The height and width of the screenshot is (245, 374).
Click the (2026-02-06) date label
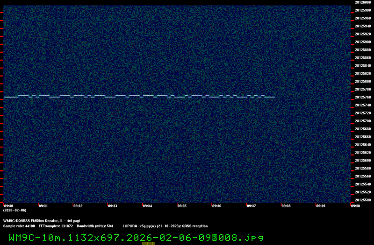tap(11, 210)
